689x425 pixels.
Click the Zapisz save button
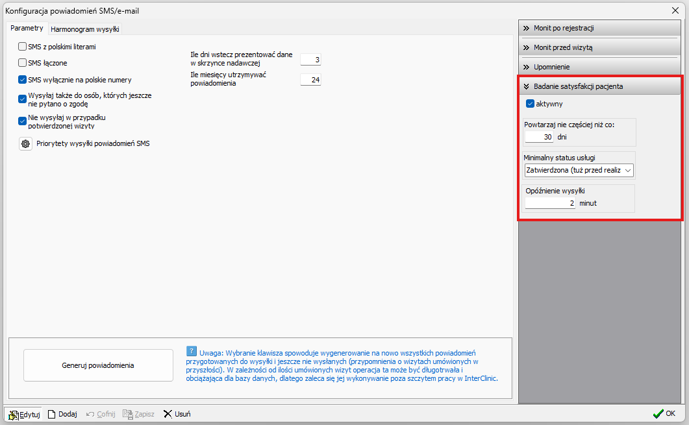(138, 414)
